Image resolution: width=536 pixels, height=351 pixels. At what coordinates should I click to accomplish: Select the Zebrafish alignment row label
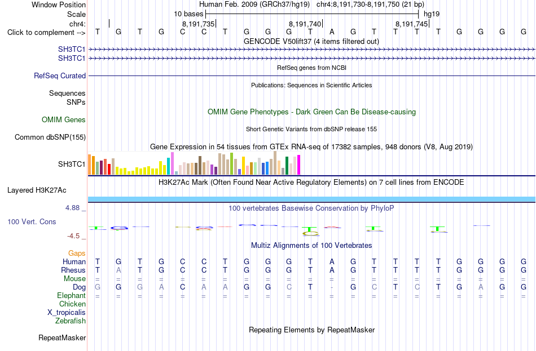pyautogui.click(x=71, y=321)
